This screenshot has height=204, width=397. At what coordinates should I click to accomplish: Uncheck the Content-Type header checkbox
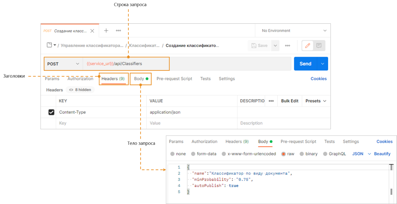click(x=51, y=112)
